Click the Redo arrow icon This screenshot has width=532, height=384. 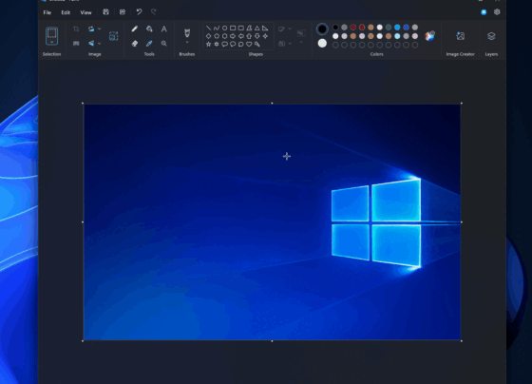pyautogui.click(x=153, y=12)
